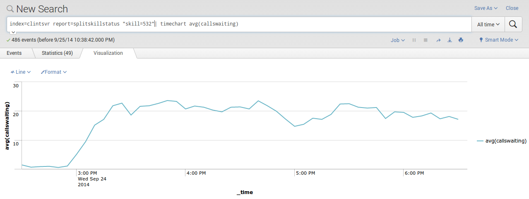Open the Format chart options
The image size is (529, 199).
tap(54, 72)
